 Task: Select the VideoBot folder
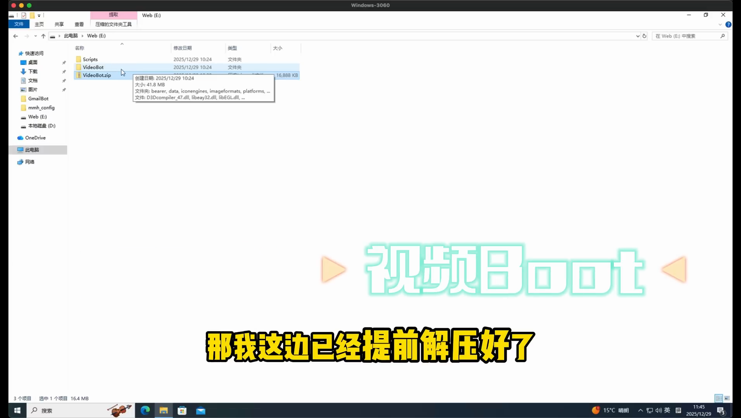(93, 67)
